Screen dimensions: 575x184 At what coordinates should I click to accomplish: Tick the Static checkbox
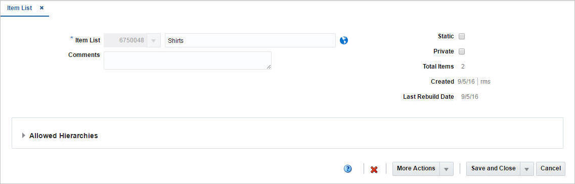pyautogui.click(x=462, y=36)
